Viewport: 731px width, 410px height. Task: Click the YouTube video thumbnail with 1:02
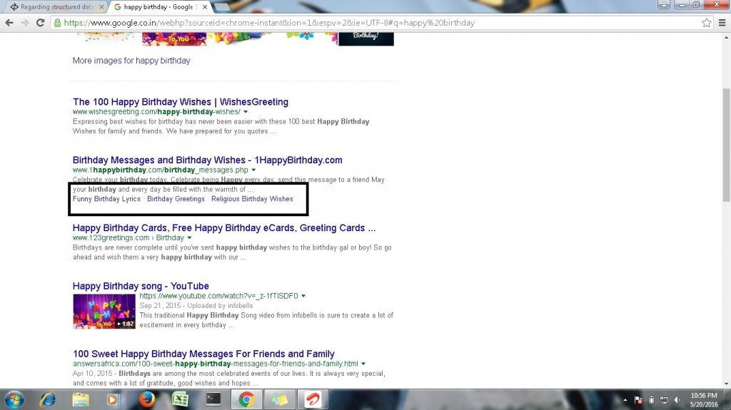[104, 312]
